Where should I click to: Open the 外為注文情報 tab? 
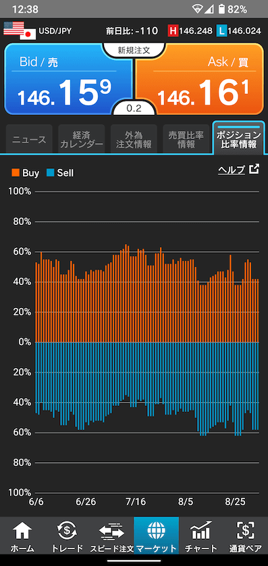point(134,139)
